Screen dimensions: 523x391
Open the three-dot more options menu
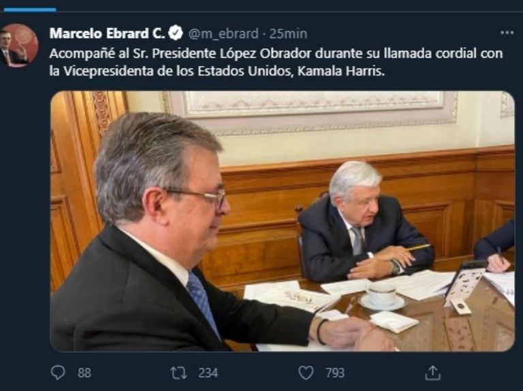pyautogui.click(x=507, y=33)
